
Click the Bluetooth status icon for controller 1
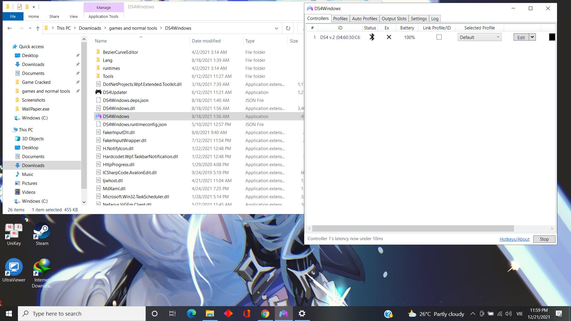(x=372, y=37)
